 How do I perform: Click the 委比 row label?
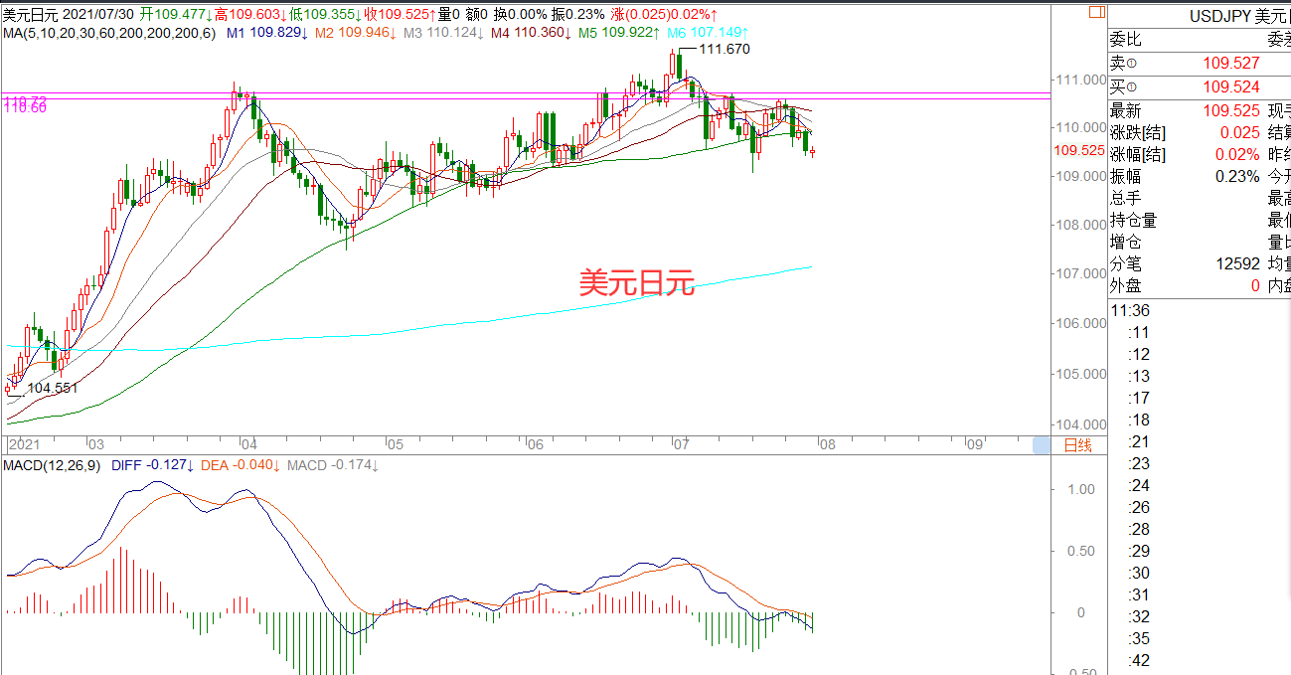point(1126,40)
